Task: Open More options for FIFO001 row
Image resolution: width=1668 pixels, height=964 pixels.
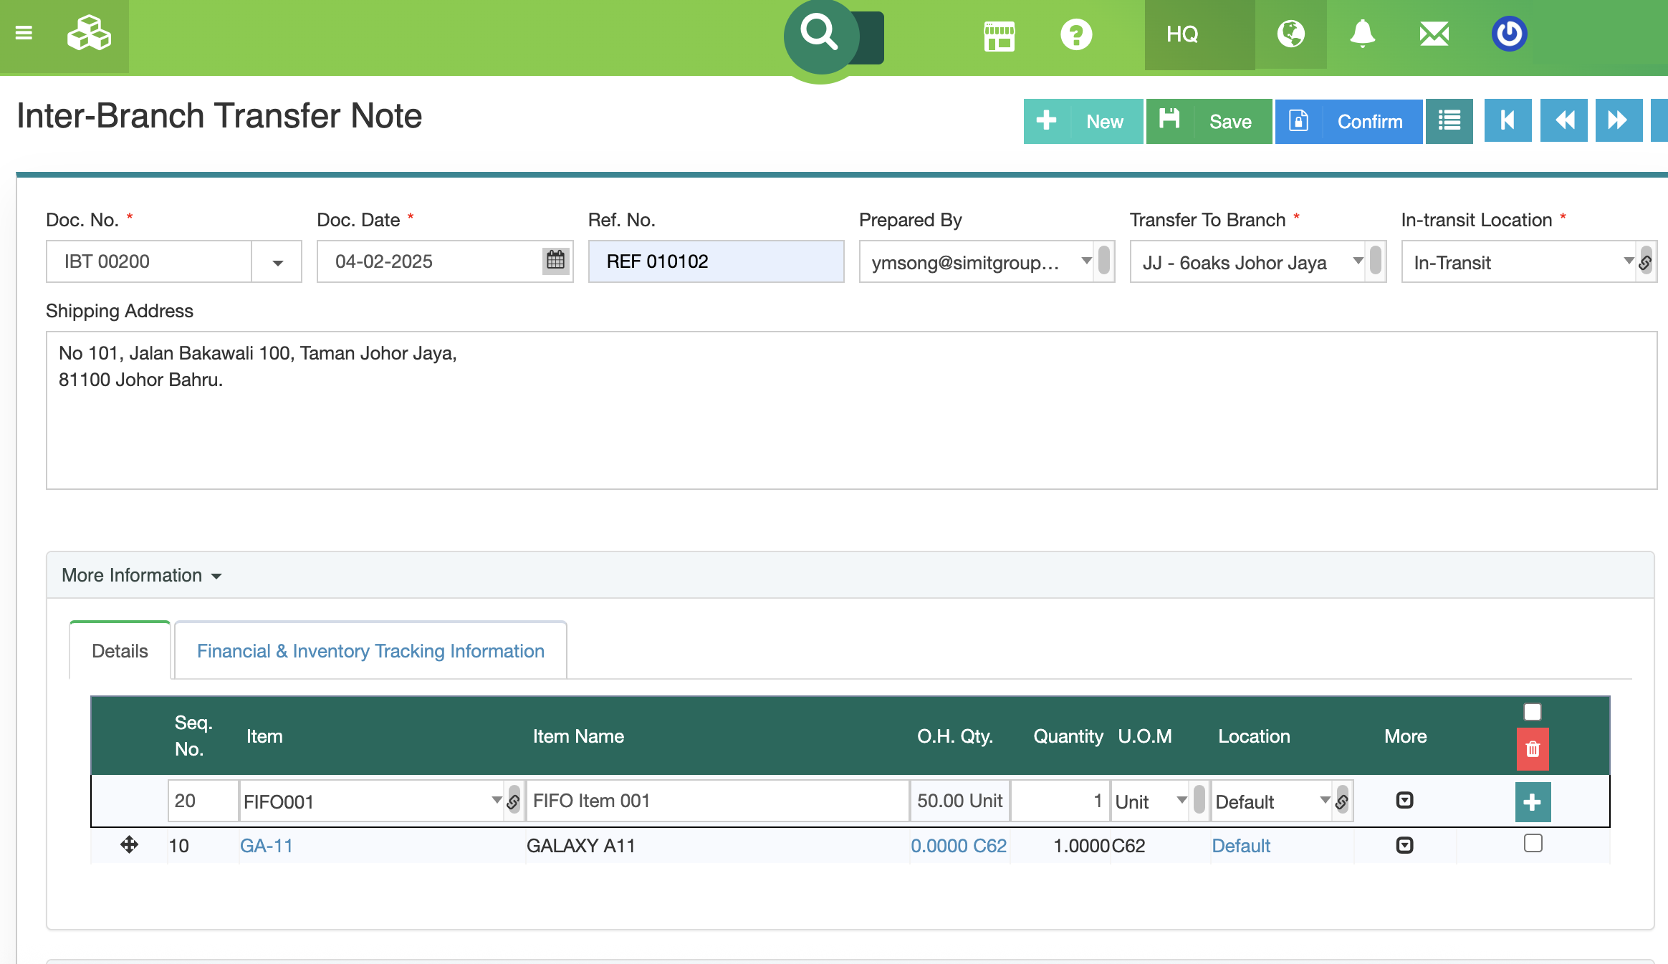Action: 1405,800
